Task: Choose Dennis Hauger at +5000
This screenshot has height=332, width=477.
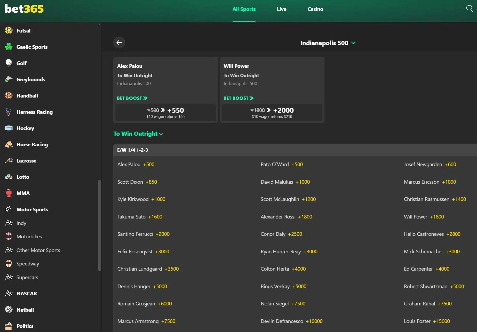Action: pyautogui.click(x=142, y=286)
